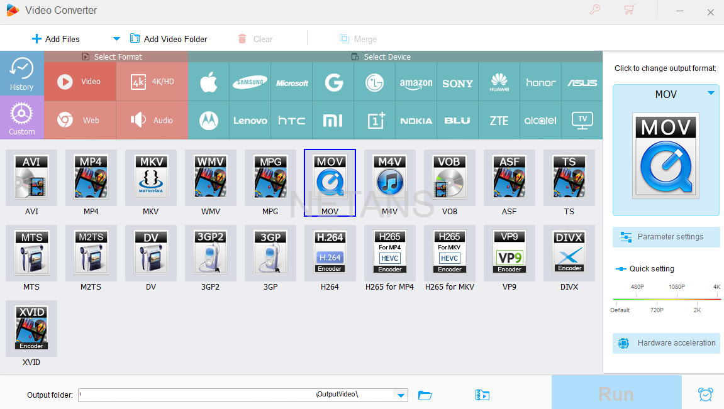The height and width of the screenshot is (409, 724).
Task: Choose the Honor device brand
Action: tap(541, 82)
